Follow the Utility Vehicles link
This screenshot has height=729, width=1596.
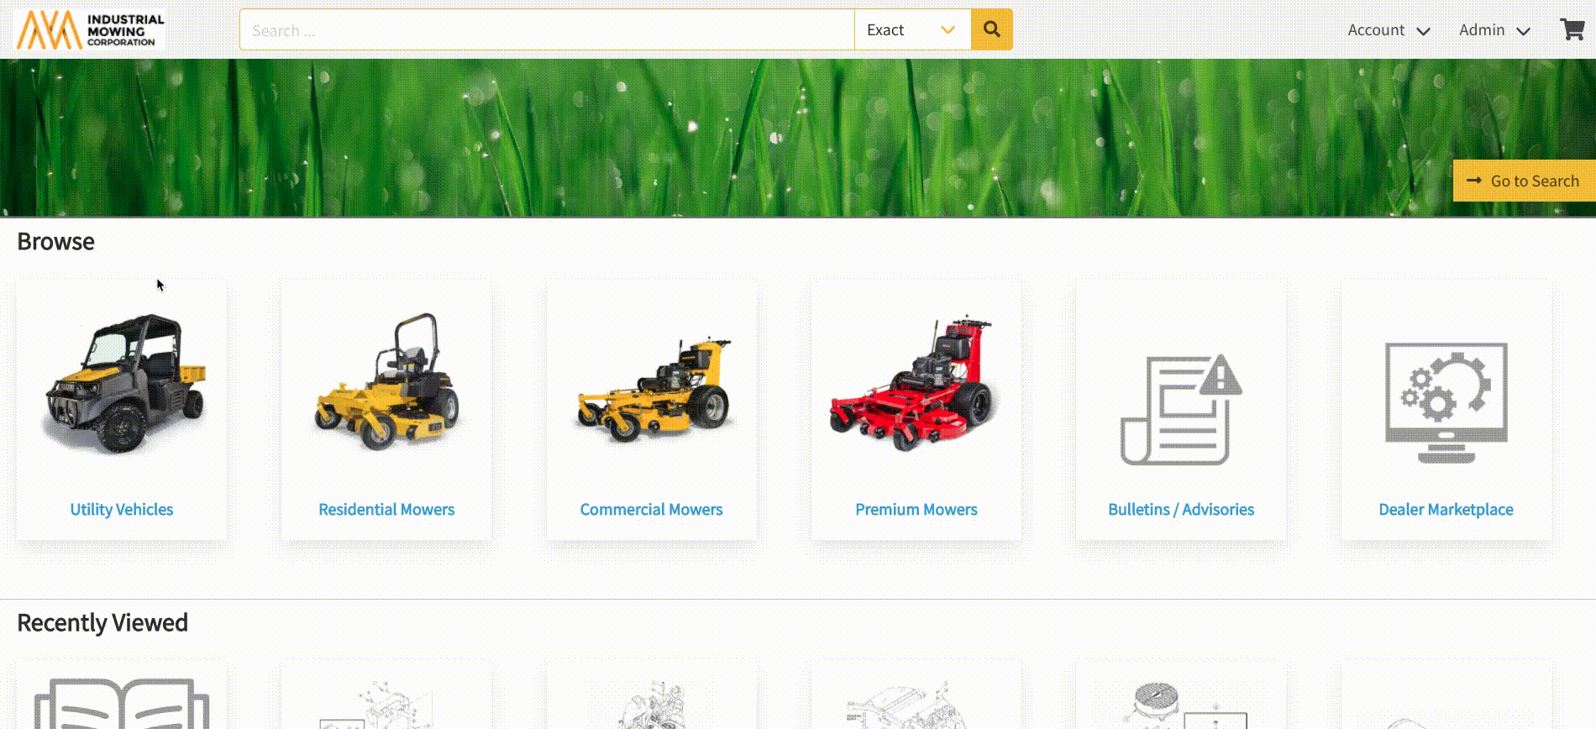122,510
